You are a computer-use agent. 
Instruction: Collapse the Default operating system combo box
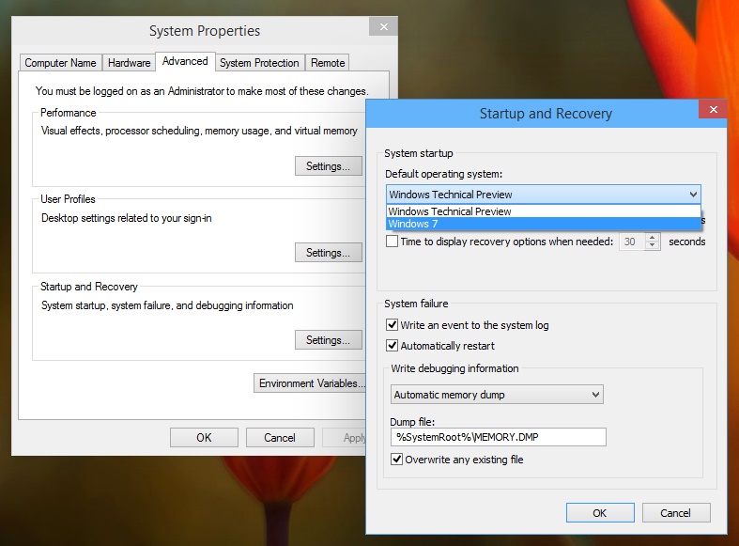click(x=693, y=195)
